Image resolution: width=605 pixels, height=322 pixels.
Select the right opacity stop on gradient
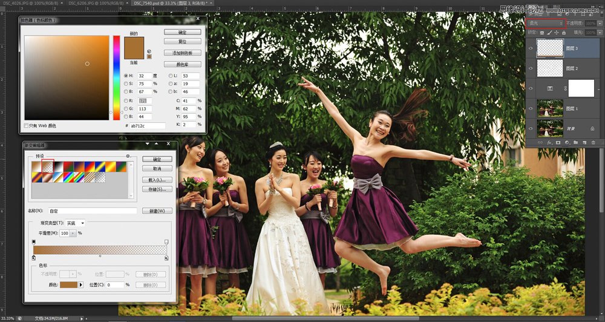[166, 242]
